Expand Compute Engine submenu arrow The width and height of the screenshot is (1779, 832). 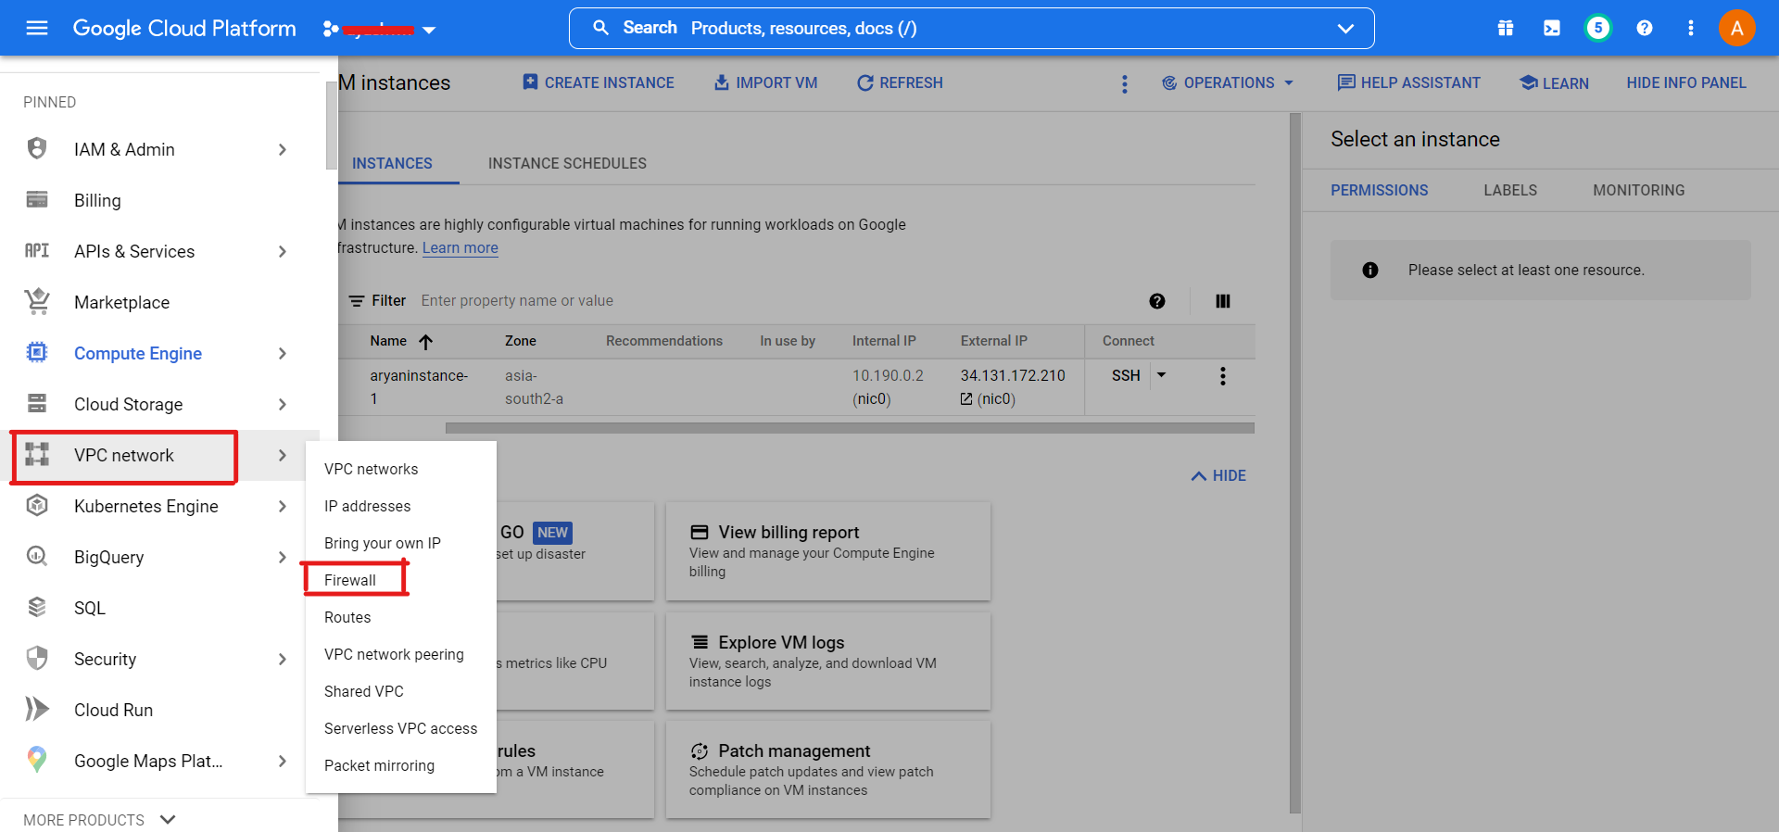(283, 353)
